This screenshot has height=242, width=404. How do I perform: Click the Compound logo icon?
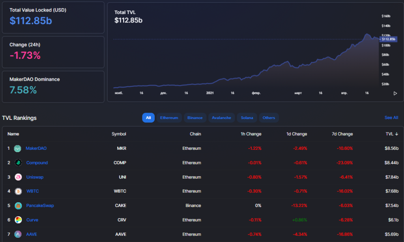pos(18,163)
